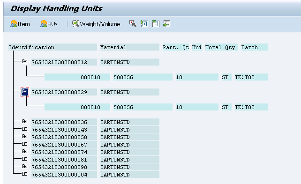Click the select cursor icon in toolbar
Image resolution: width=301 pixels, height=184 pixels.
(133, 24)
